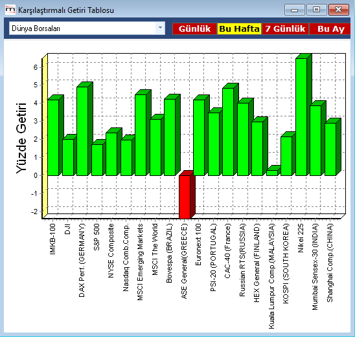Select the Mumbai Sensex-30 (INDIA) bar

[315, 140]
